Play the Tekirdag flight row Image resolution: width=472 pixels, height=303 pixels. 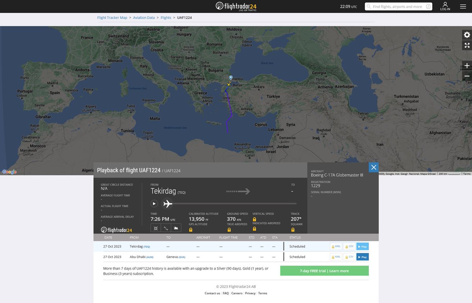(x=363, y=246)
